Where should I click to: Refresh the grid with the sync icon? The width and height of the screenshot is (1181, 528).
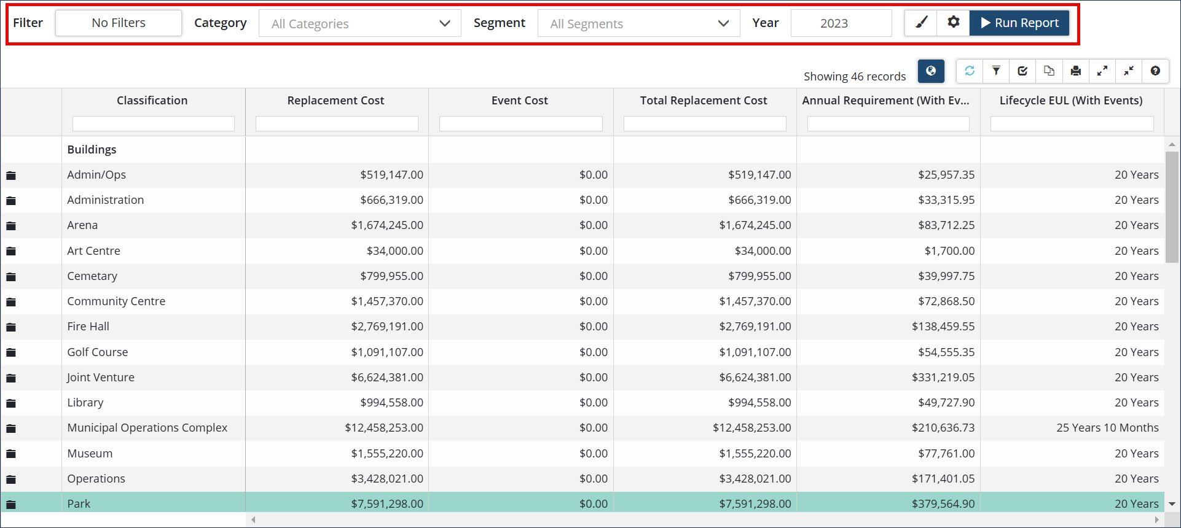click(x=970, y=71)
